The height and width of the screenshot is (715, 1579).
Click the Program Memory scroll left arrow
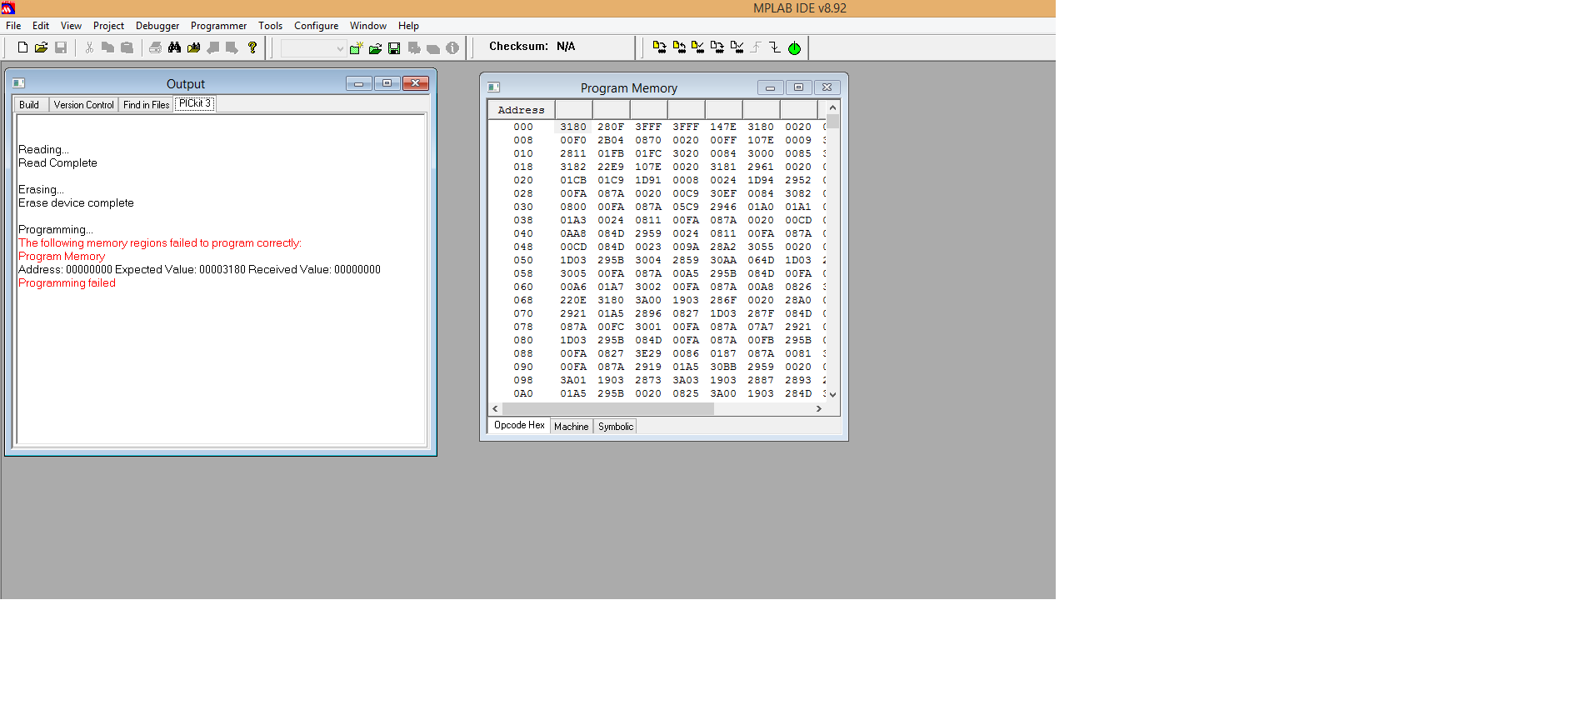496,408
